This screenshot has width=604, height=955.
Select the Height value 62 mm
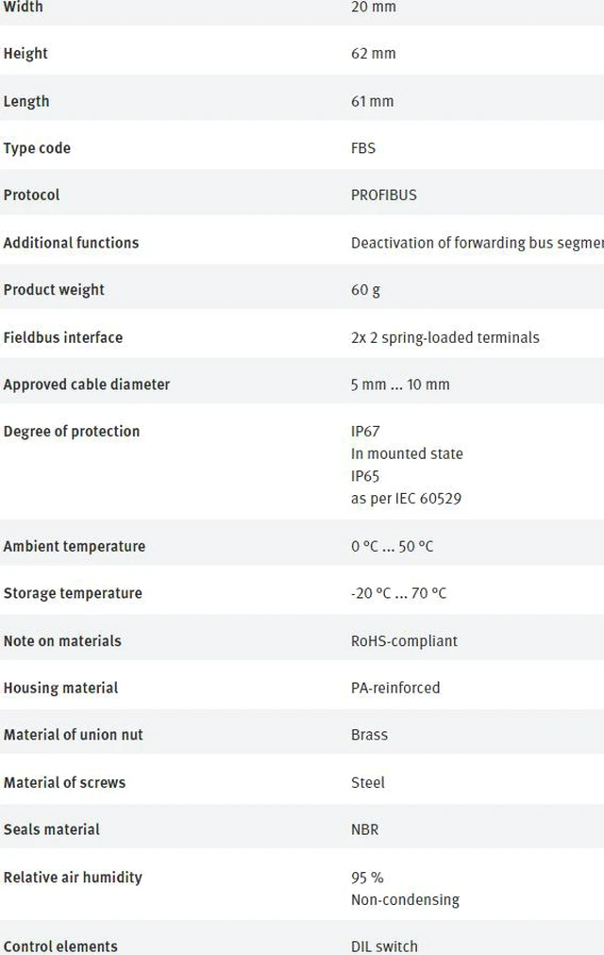[x=373, y=54]
